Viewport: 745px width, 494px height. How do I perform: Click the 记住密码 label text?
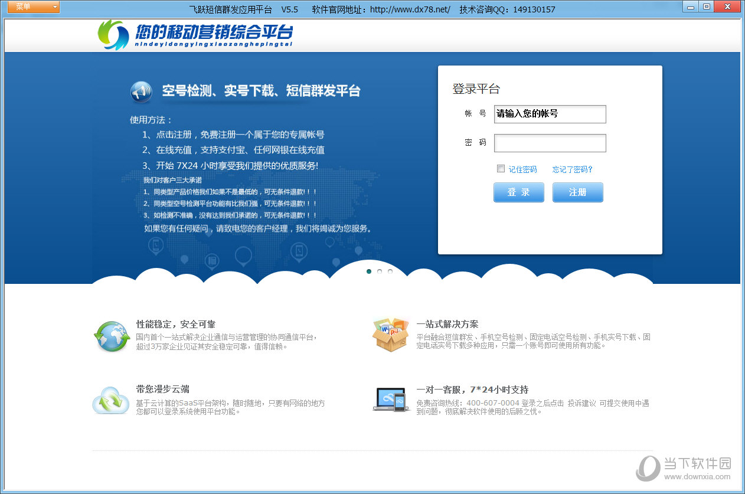(522, 169)
